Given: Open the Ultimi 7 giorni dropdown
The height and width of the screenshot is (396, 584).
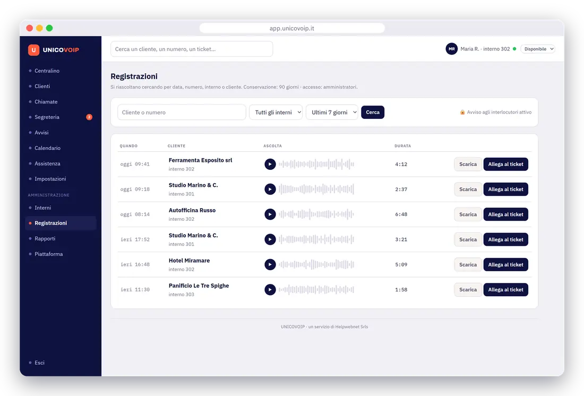Looking at the screenshot, I should coord(332,112).
